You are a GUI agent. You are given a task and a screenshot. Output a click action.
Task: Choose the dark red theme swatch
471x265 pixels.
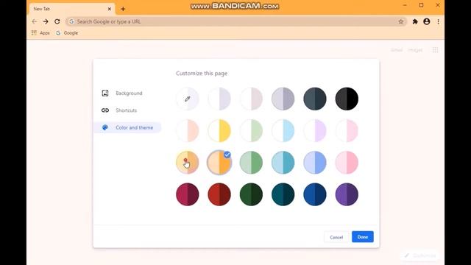click(219, 194)
